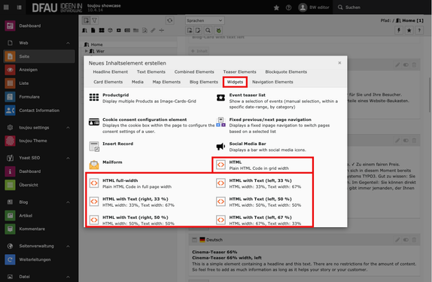432x282 pixels.
Task: Click the clear cache lightning icon
Action: [399, 30]
